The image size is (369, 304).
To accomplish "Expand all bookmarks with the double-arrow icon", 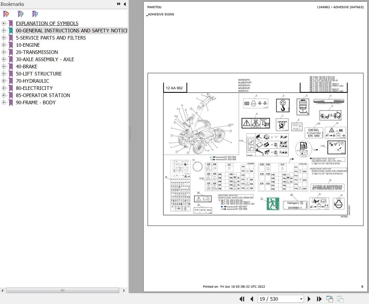I will click(x=119, y=4).
